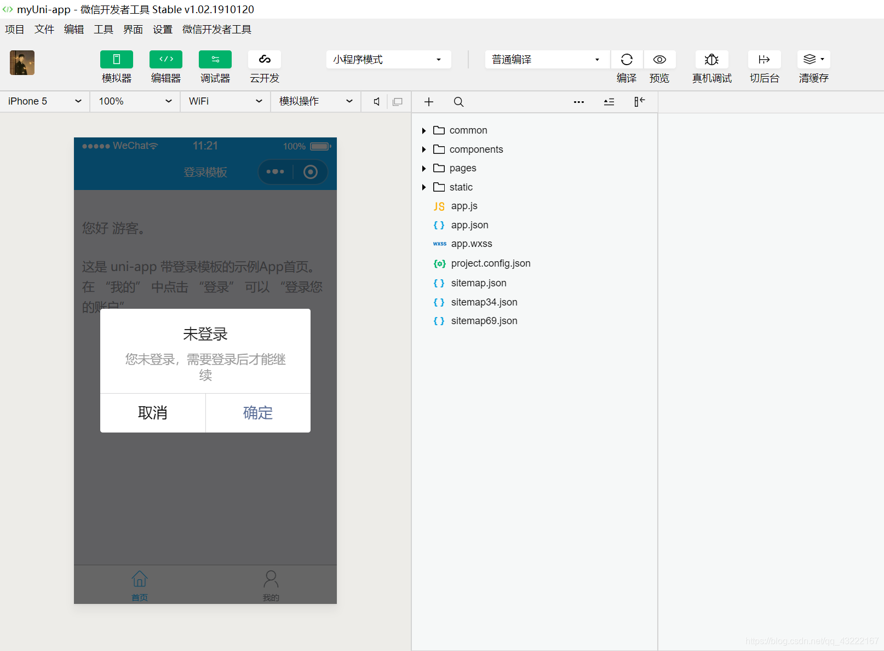The width and height of the screenshot is (884, 651).
Task: Select the 我的 profile tab
Action: (271, 585)
